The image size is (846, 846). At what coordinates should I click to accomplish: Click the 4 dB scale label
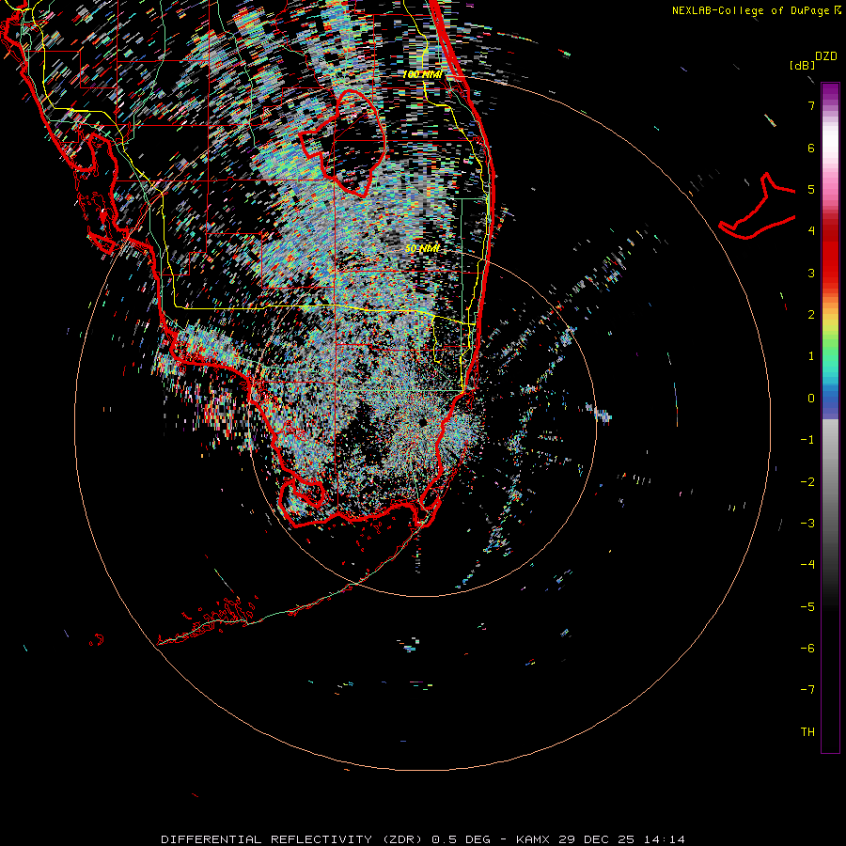point(811,231)
